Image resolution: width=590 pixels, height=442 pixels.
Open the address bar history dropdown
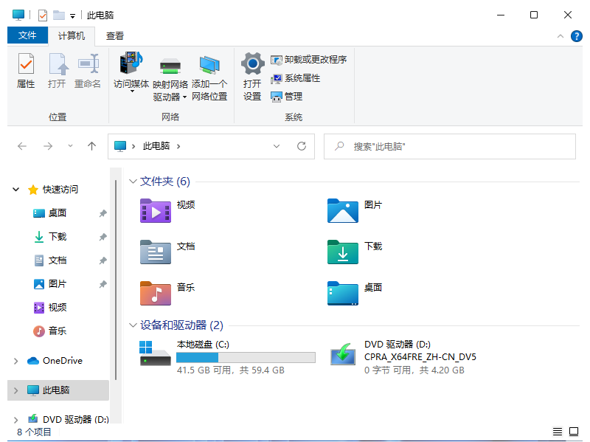pos(277,146)
